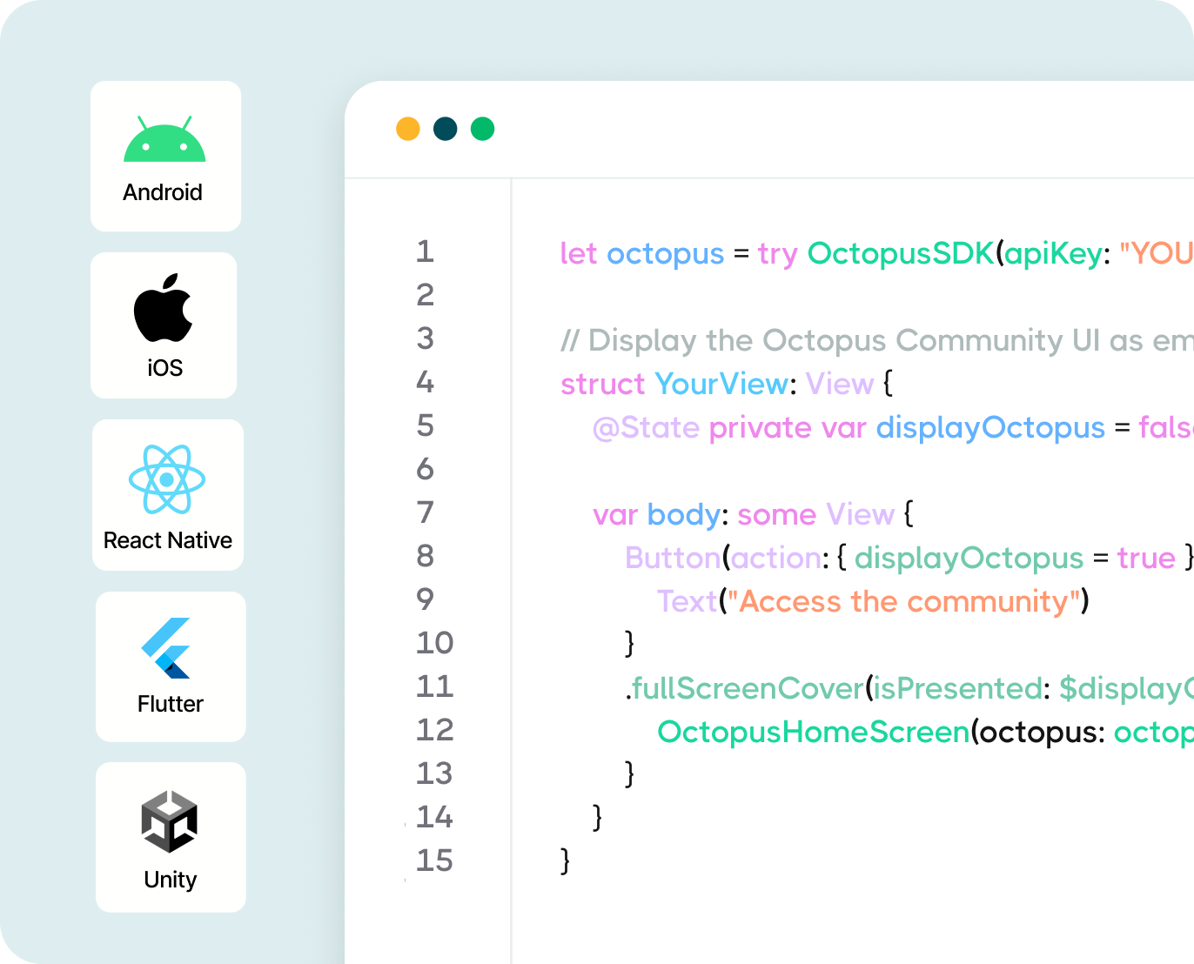The image size is (1194, 964).
Task: Click the 'apiKey' parameter in code
Action: point(1054,253)
